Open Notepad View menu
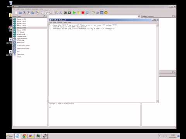This screenshot has height=139, width=186. [x=65, y=22]
